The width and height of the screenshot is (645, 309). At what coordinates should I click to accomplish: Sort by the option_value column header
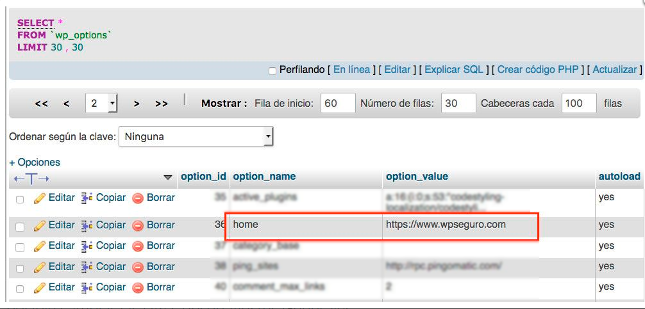pyautogui.click(x=417, y=177)
